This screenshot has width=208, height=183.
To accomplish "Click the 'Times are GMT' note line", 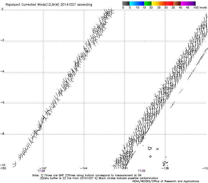I will [87, 175].
